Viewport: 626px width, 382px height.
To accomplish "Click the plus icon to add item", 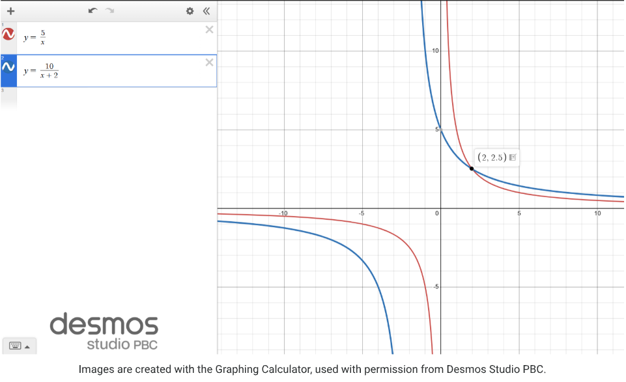I will click(11, 11).
